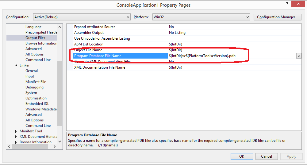The height and width of the screenshot is (165, 307).
Task: Open Program Database File Name value dropdown
Action: click(x=298, y=56)
